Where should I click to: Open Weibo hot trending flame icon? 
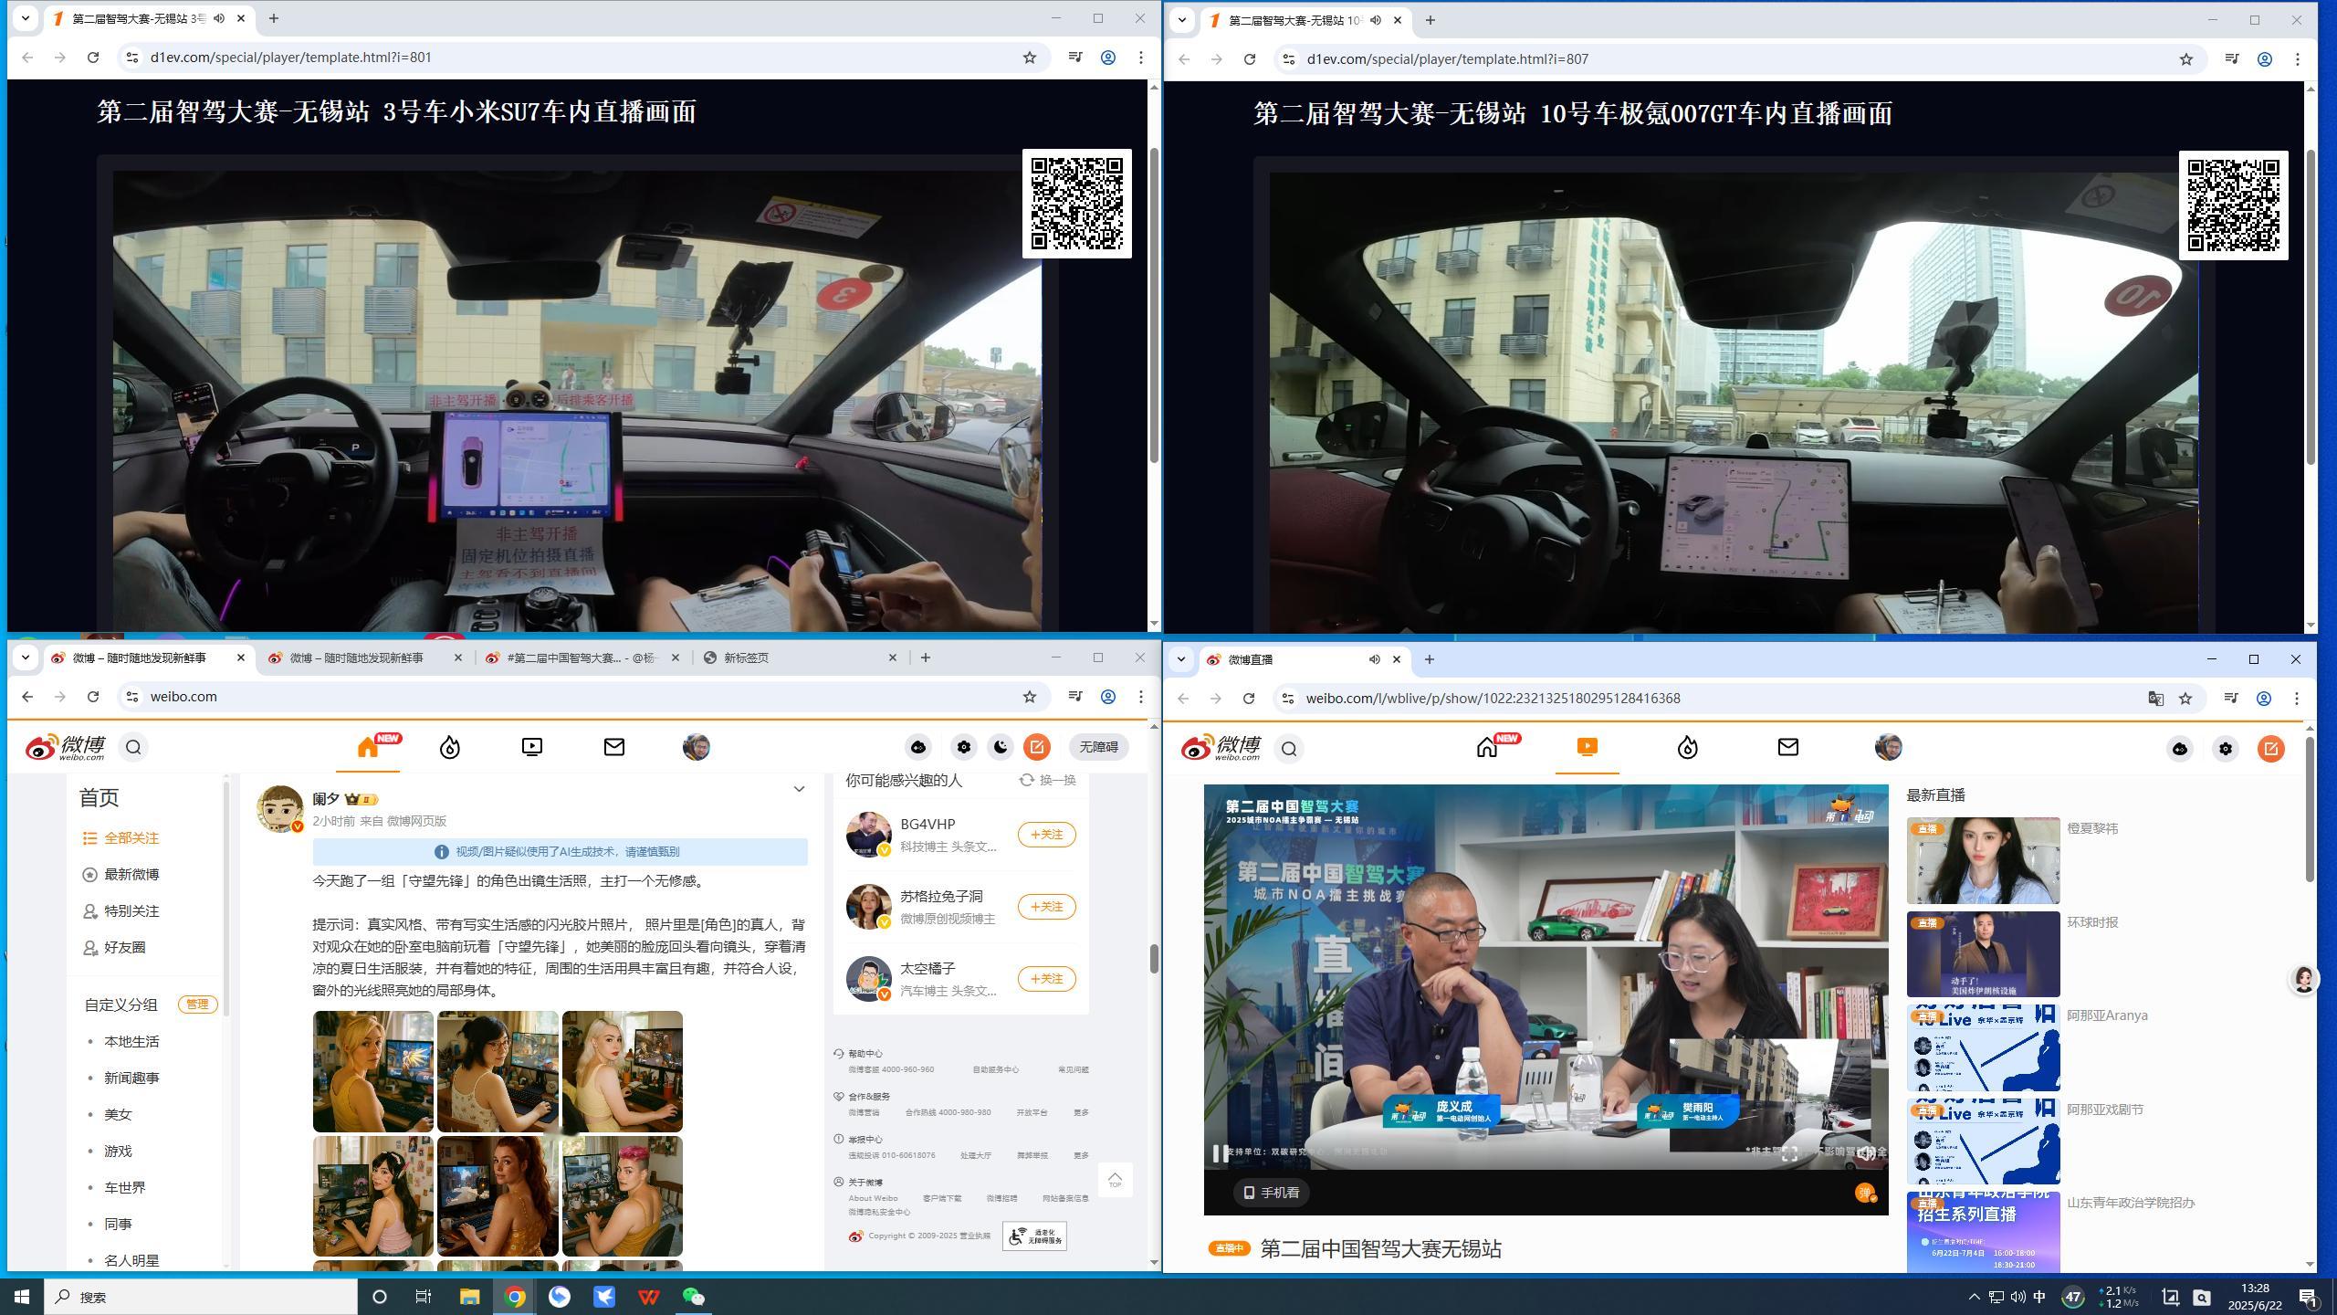click(449, 748)
